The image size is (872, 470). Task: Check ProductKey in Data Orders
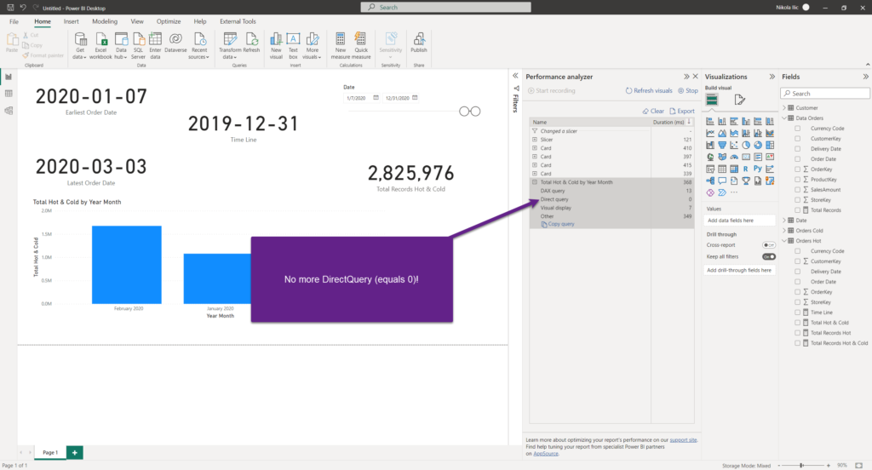point(797,180)
